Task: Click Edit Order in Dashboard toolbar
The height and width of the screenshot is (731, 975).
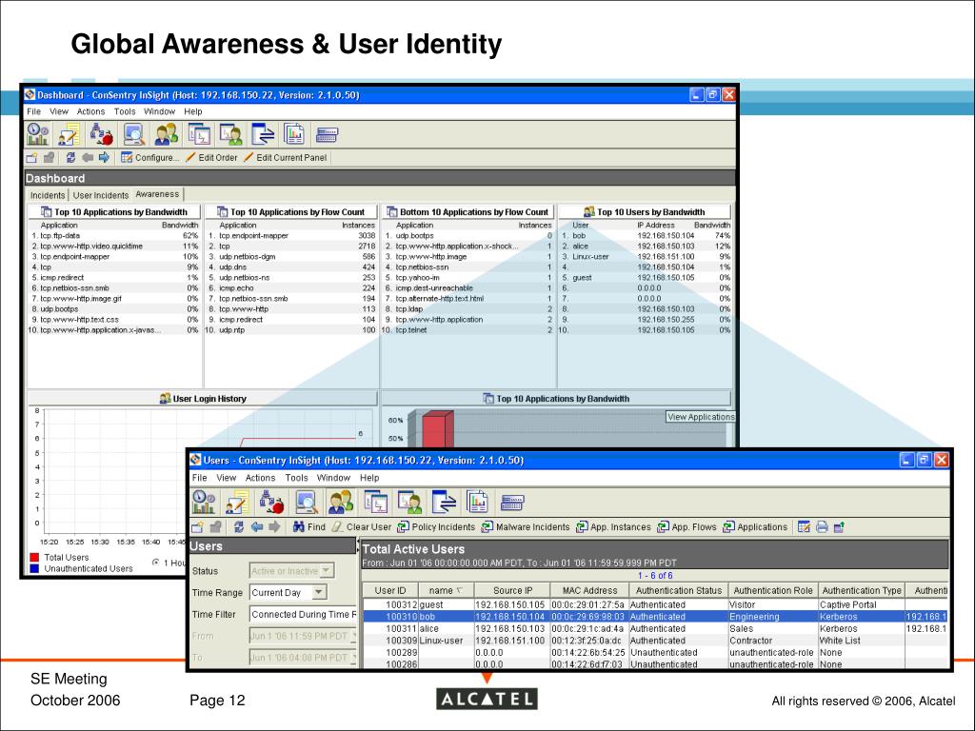Action: click(x=211, y=158)
